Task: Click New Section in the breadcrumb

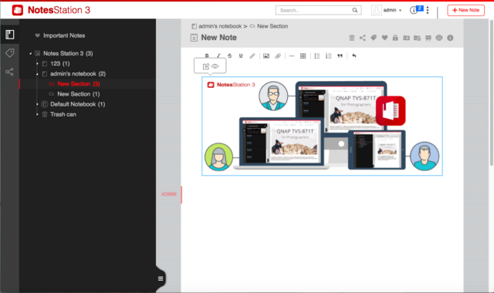Action: (x=272, y=26)
